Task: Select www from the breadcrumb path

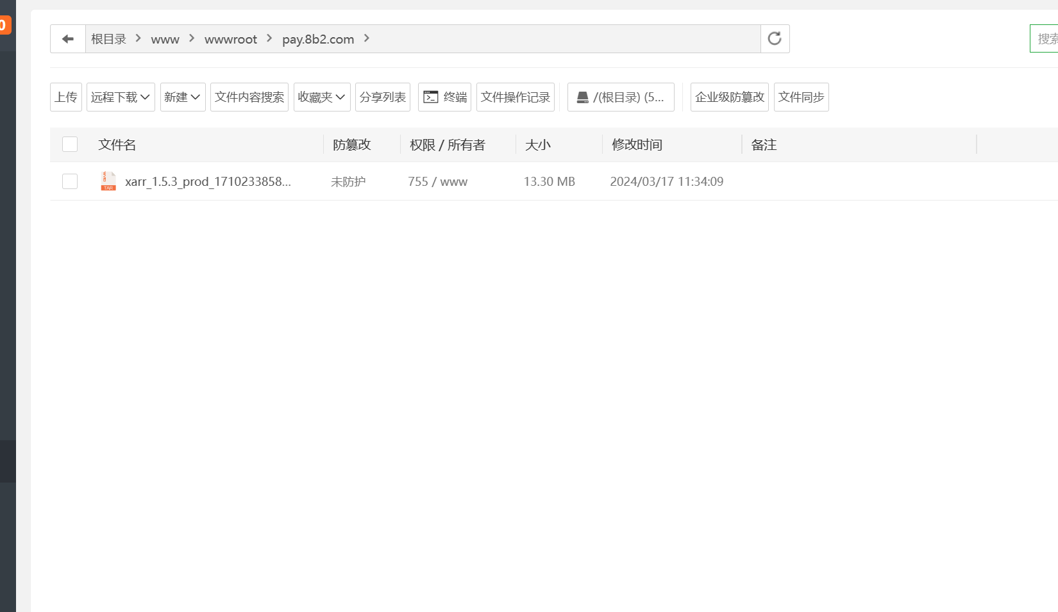Action: tap(165, 39)
